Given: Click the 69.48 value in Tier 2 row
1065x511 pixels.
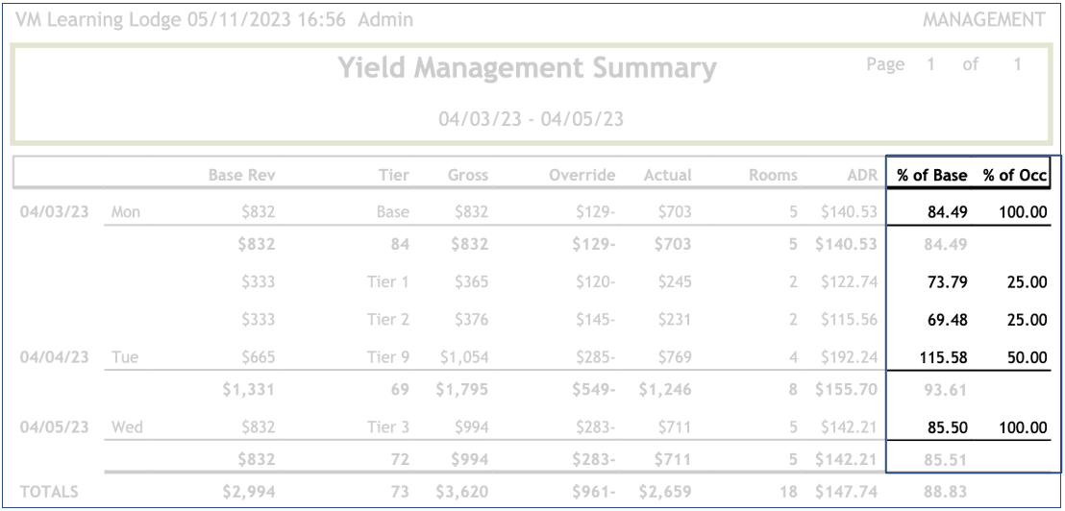Looking at the screenshot, I should point(948,320).
